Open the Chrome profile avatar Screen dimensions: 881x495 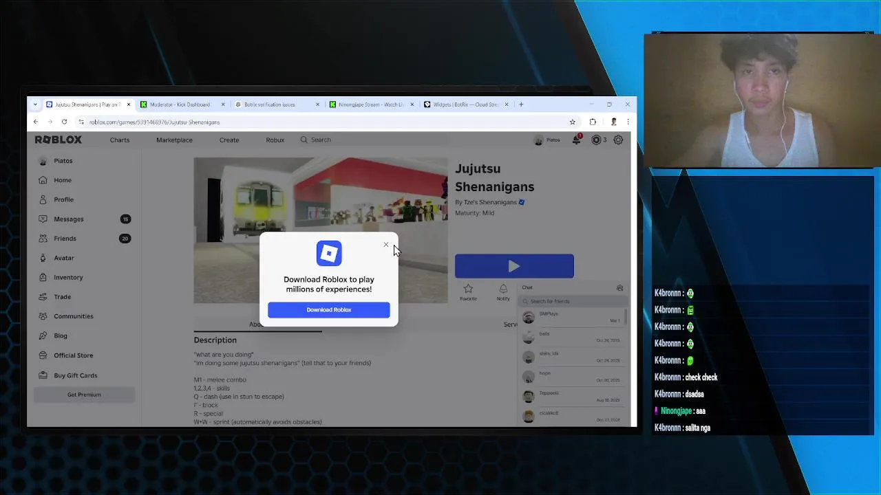(613, 122)
